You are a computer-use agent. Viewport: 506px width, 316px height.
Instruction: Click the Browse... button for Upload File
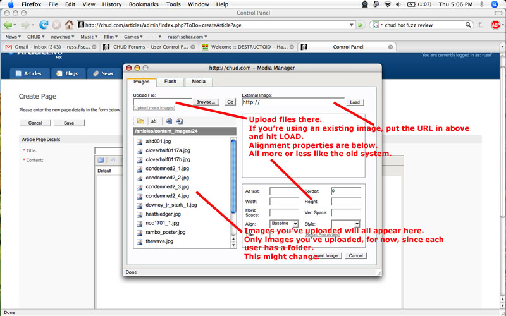[207, 101]
